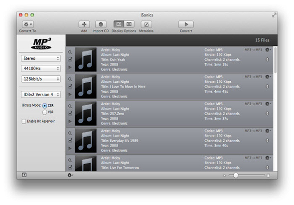This screenshot has height=205, width=294.
Task: Select the CBR bitrate mode
Action: 45,106
